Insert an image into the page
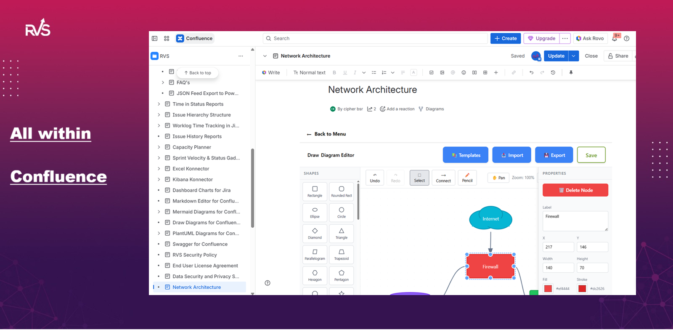673x330 pixels. click(442, 72)
